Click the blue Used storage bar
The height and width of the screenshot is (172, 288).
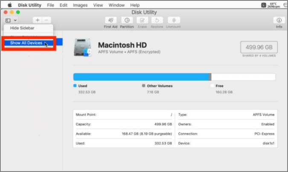141,77
